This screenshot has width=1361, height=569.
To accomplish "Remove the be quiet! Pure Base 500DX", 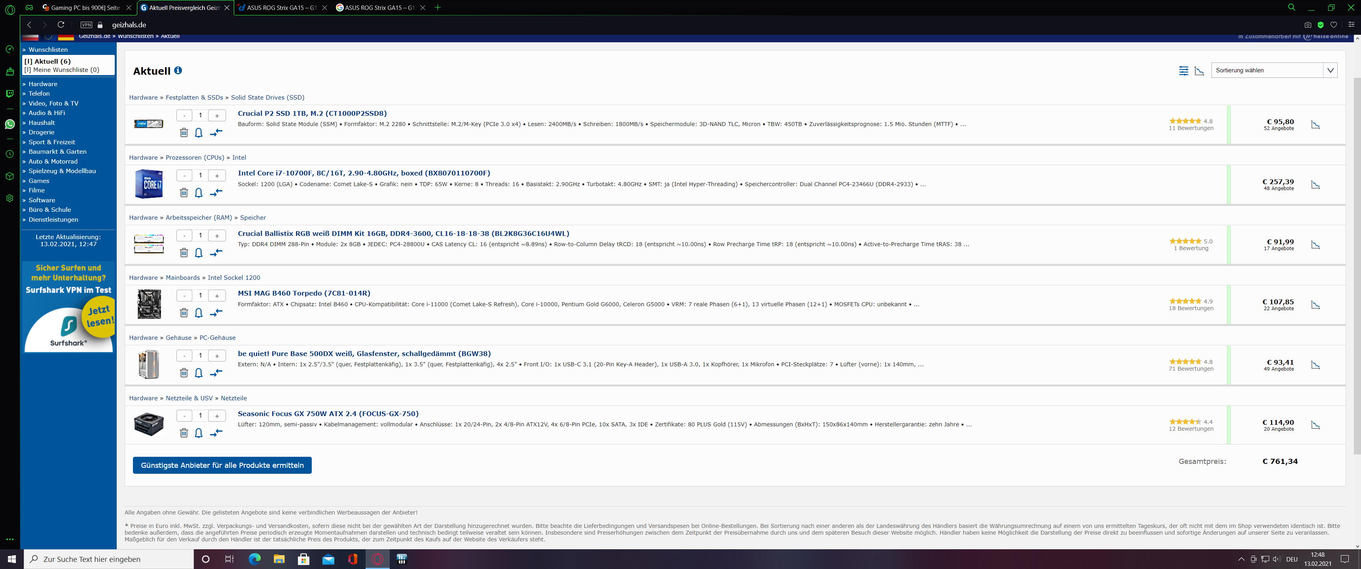I will (184, 373).
